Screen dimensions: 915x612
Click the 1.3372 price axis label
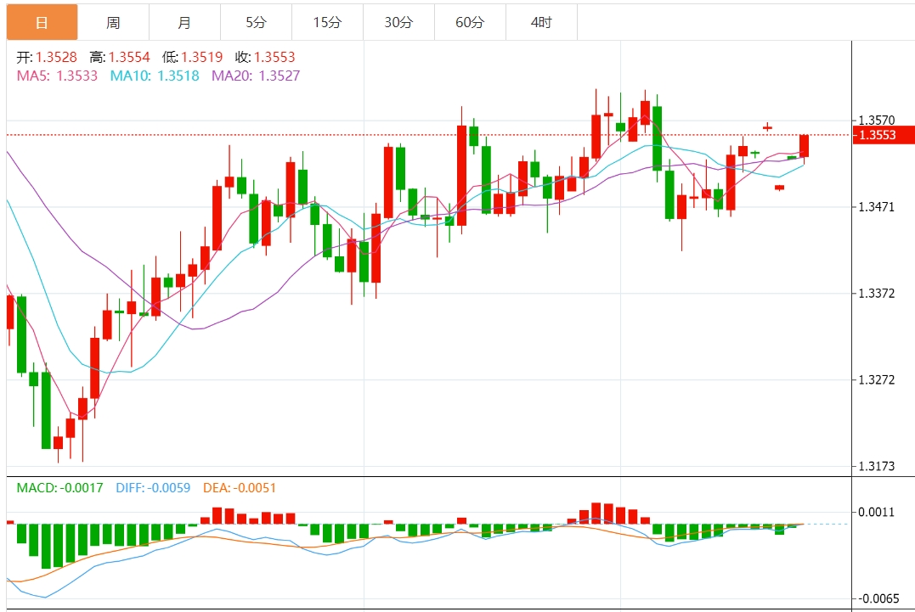coord(877,293)
